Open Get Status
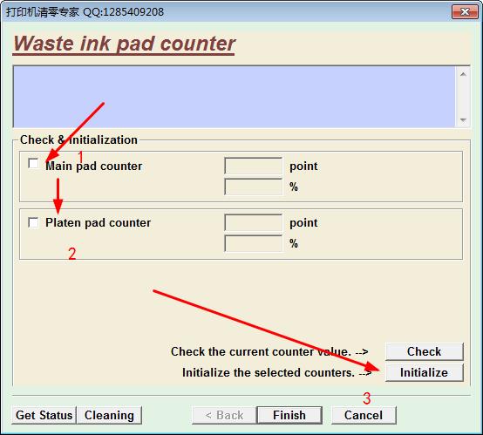The width and height of the screenshot is (483, 435). click(44, 415)
